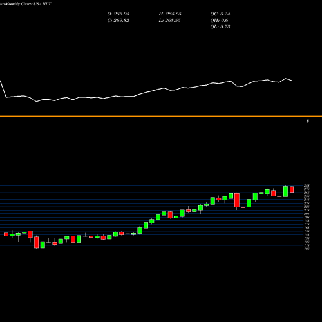Click the latest red candlestick on the chart

[x=292, y=189]
